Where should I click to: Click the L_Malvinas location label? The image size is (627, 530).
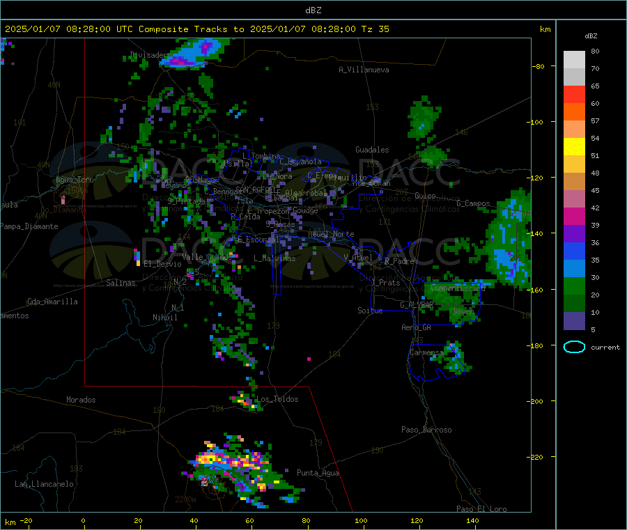tap(274, 258)
